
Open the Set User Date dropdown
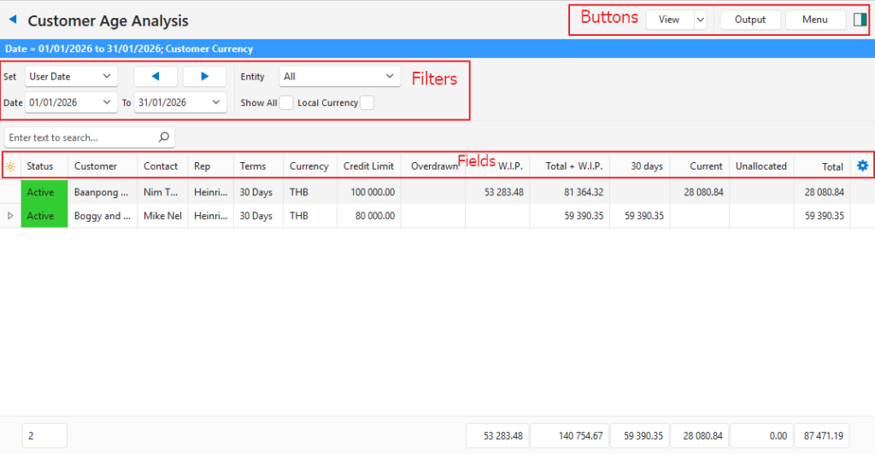pos(107,77)
